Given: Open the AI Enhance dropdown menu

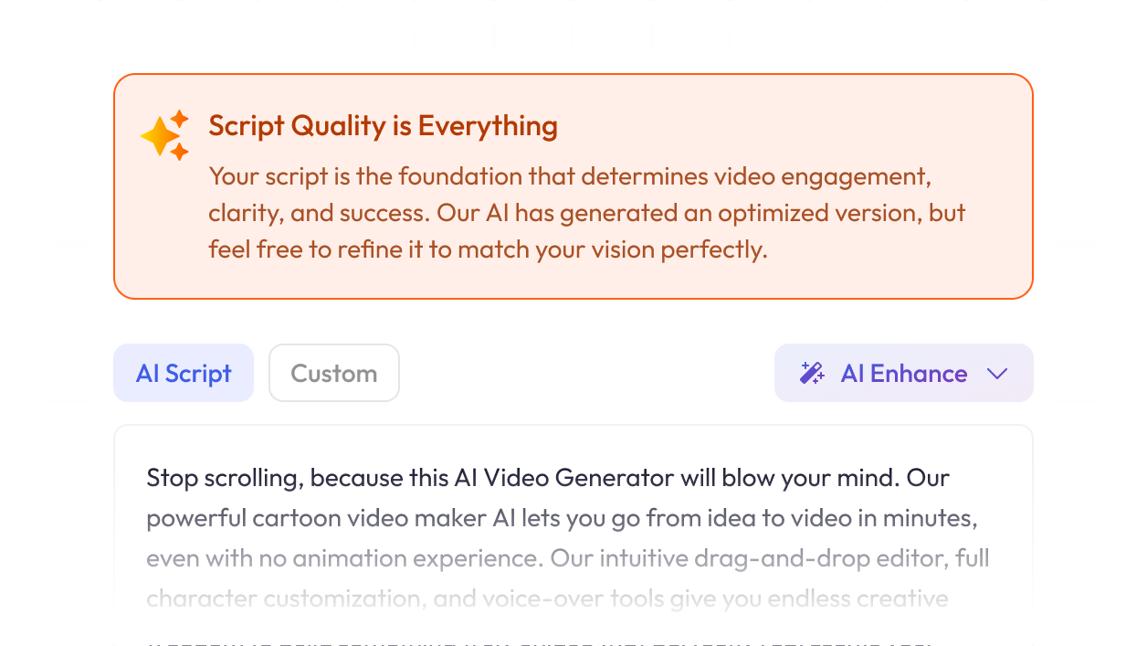Looking at the screenshot, I should tap(903, 373).
